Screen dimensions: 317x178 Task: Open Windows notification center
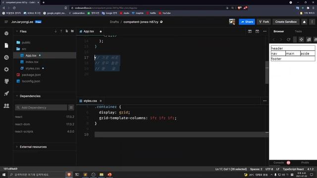tap(312, 175)
